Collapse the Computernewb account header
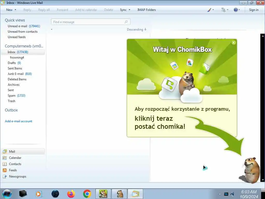 point(24,46)
